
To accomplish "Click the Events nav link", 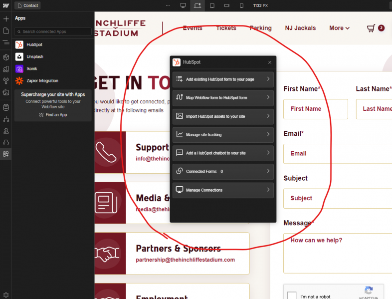I will pyautogui.click(x=193, y=28).
